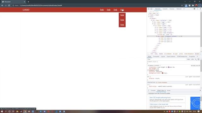The width and height of the screenshot is (202, 113).
Task: Toggle the device toolbar icon
Action: 151,9
